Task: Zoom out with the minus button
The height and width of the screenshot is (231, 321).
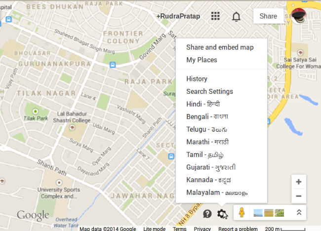Action: 299,196
